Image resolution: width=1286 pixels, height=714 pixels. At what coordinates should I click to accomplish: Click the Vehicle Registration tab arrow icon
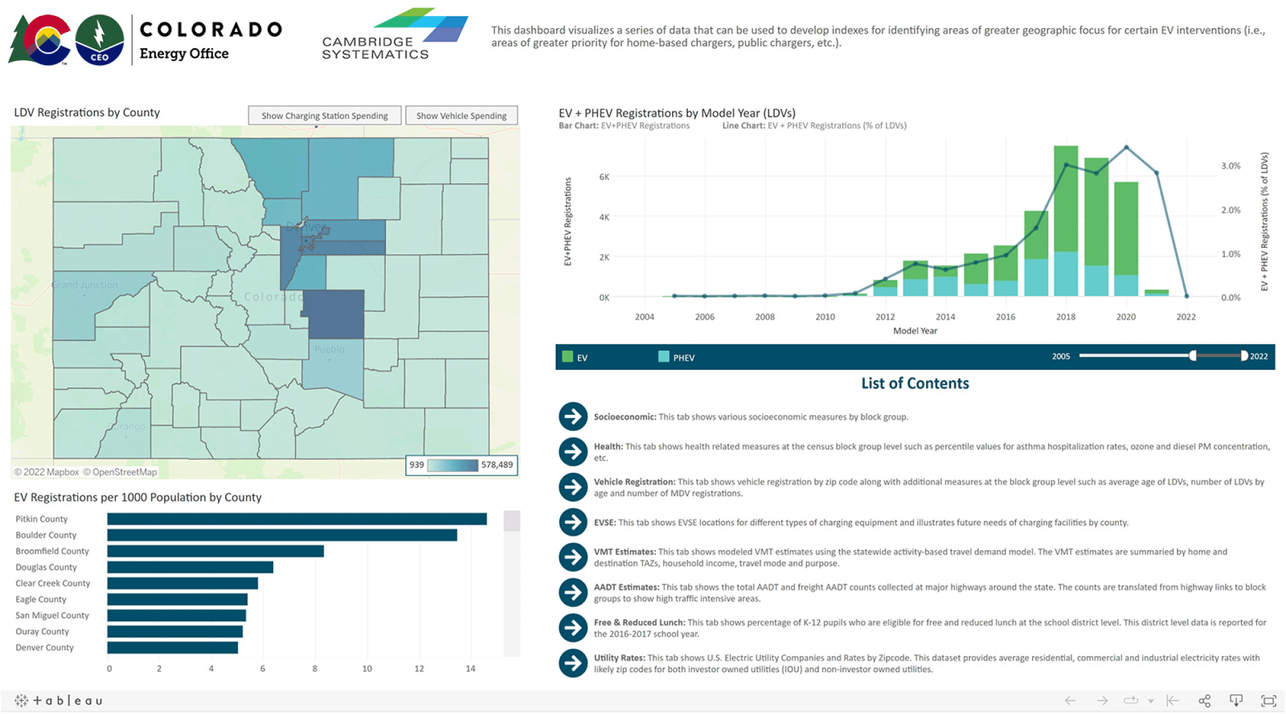[x=572, y=489]
